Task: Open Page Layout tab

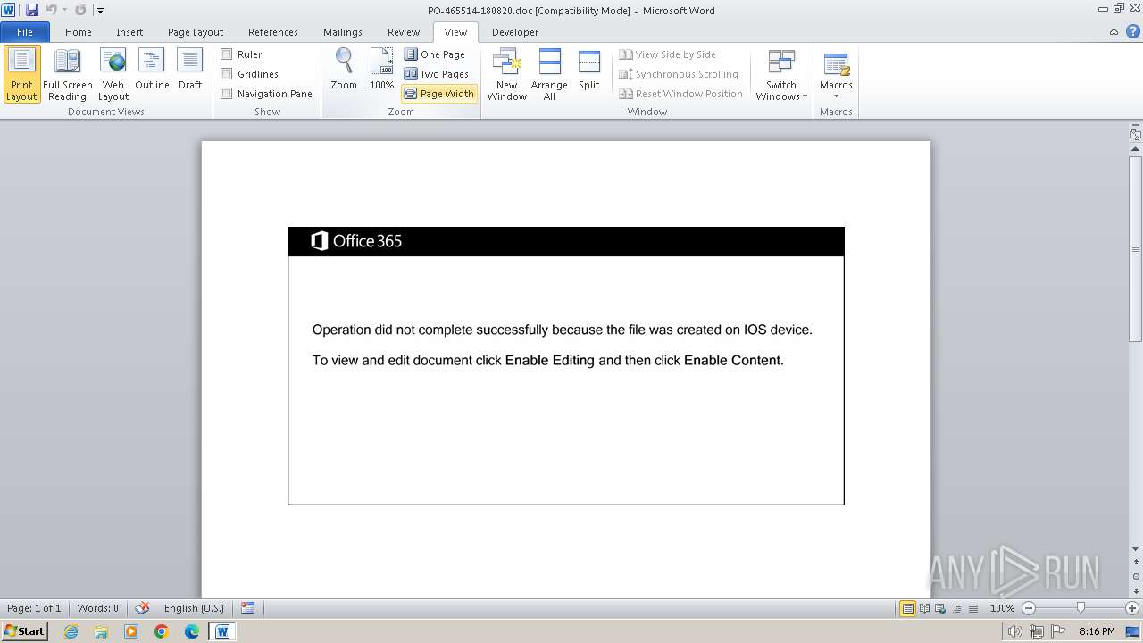Action: [x=196, y=32]
